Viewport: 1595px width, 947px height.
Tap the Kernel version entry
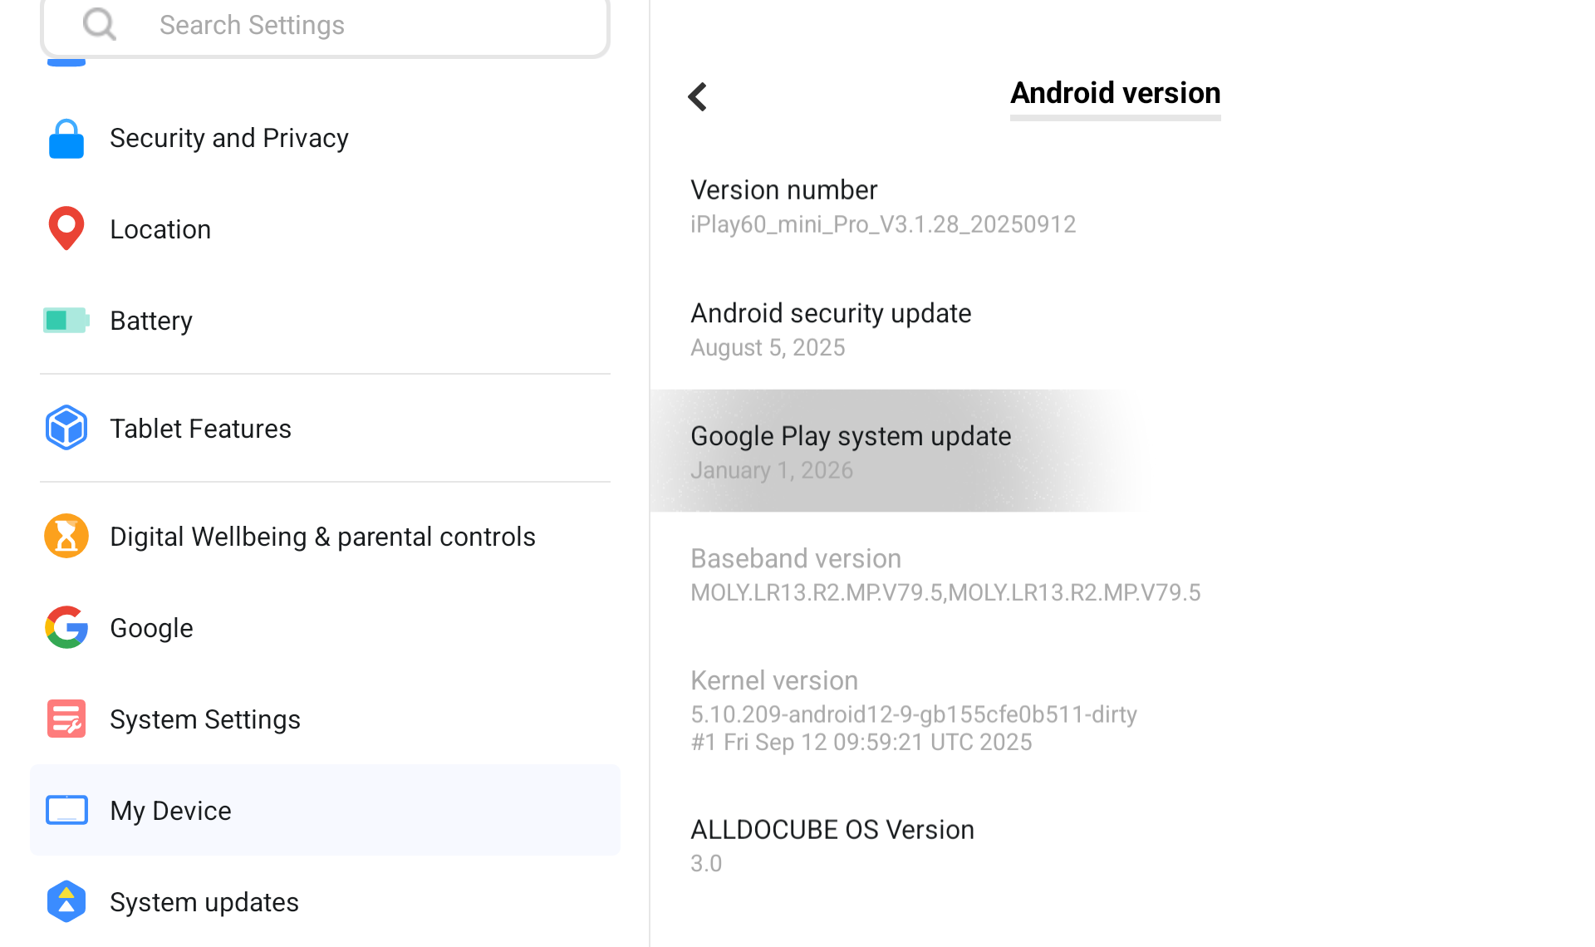913,709
